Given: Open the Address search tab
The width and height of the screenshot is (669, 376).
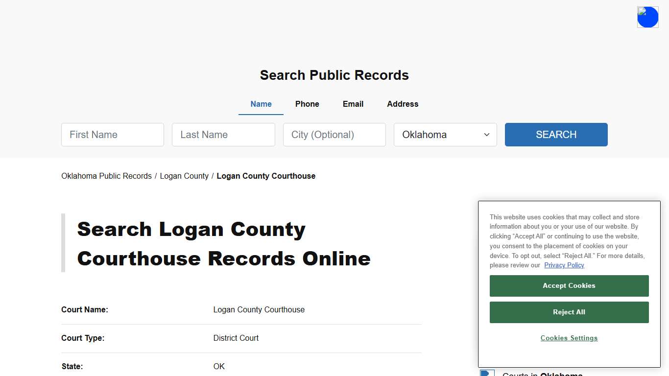Looking at the screenshot, I should pos(402,104).
